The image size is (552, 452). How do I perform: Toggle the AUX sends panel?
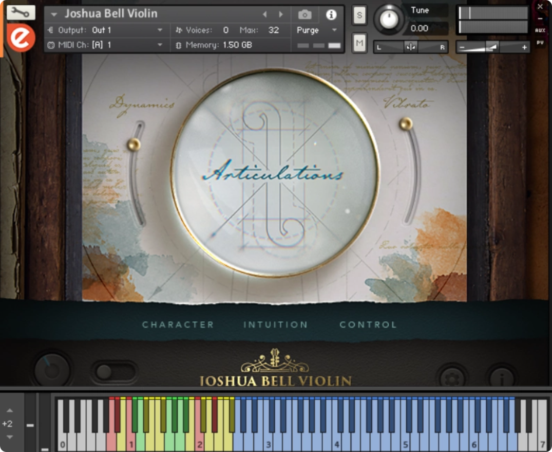pyautogui.click(x=540, y=30)
